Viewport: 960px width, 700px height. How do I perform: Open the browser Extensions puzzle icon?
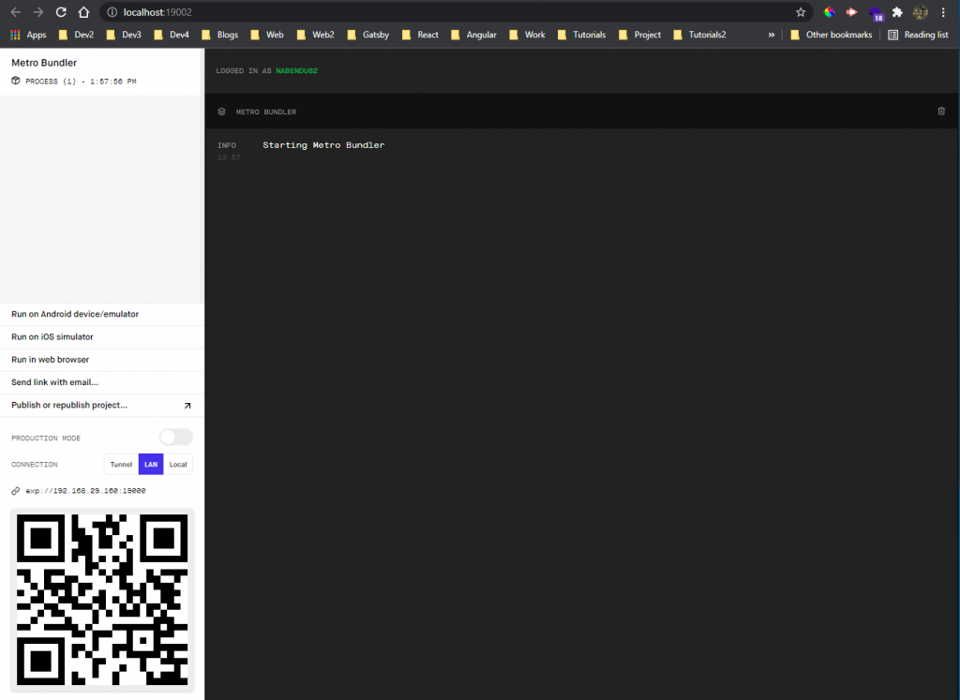[897, 12]
